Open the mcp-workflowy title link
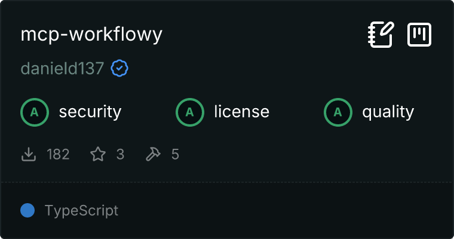Screen dimensions: 454x239 (91, 35)
